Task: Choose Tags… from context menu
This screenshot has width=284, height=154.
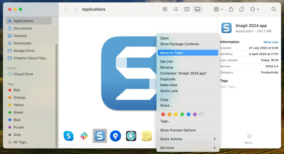Action: (188, 121)
